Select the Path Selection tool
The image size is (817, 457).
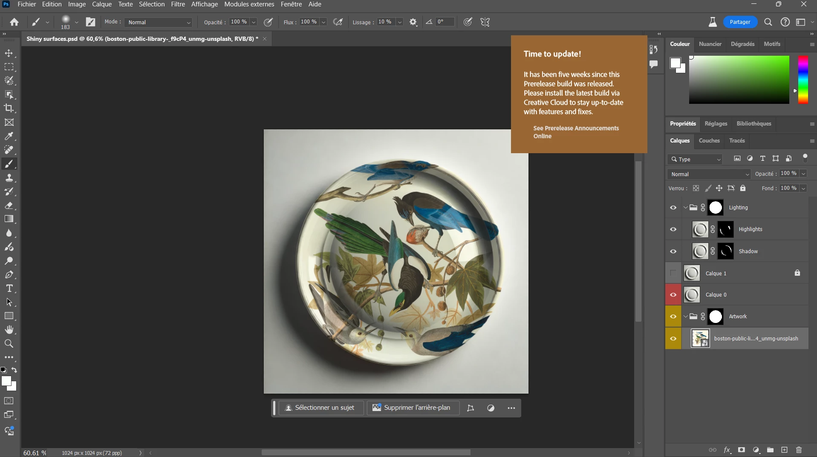point(9,302)
